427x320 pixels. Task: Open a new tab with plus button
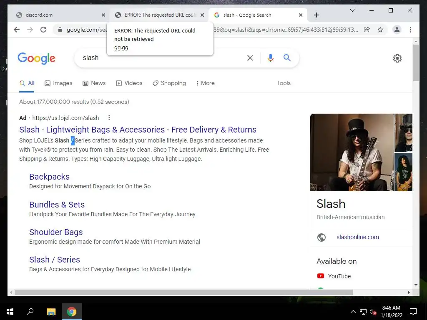click(316, 15)
